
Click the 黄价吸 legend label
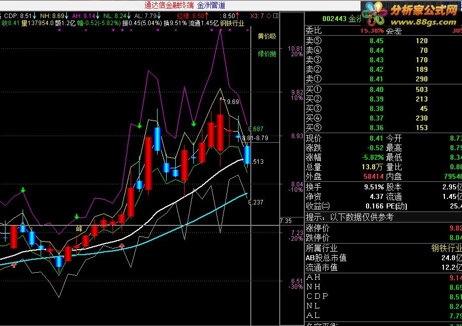point(267,36)
